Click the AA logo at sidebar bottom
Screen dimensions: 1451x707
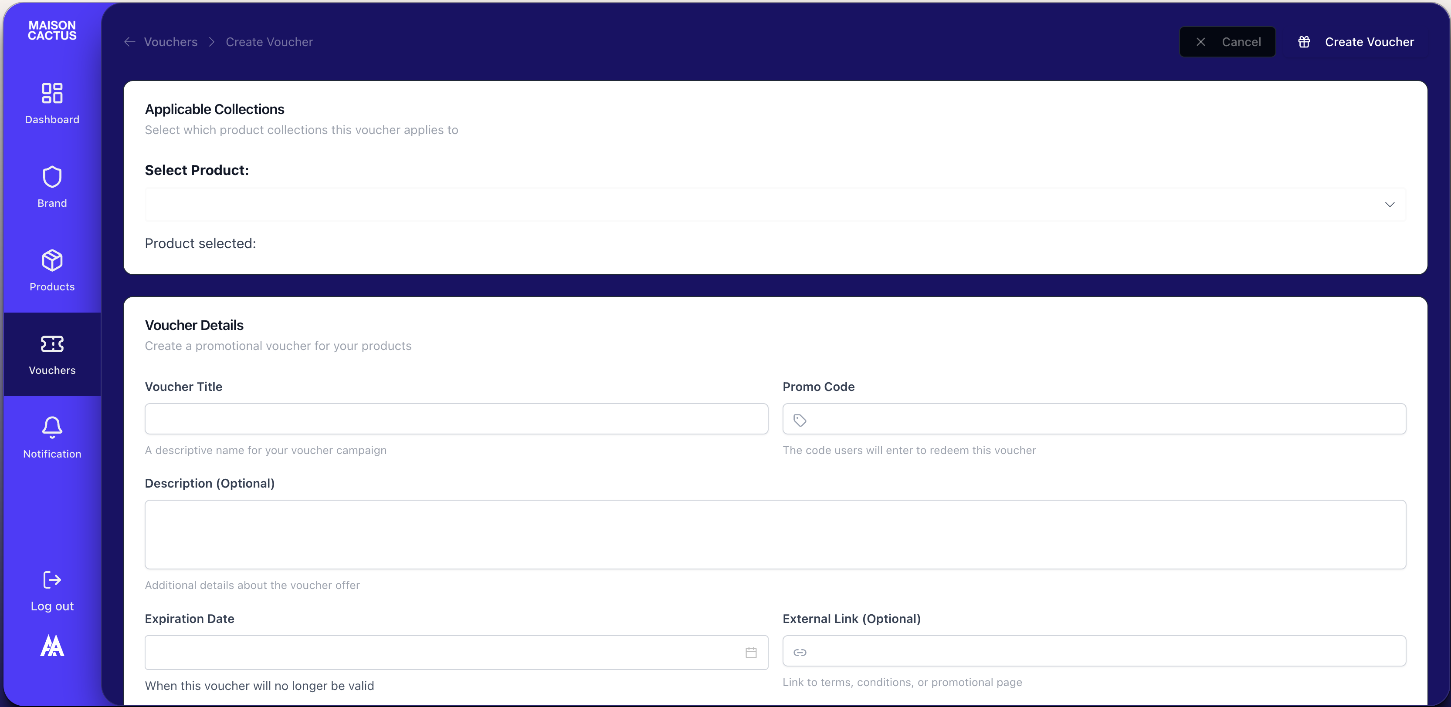click(x=52, y=646)
